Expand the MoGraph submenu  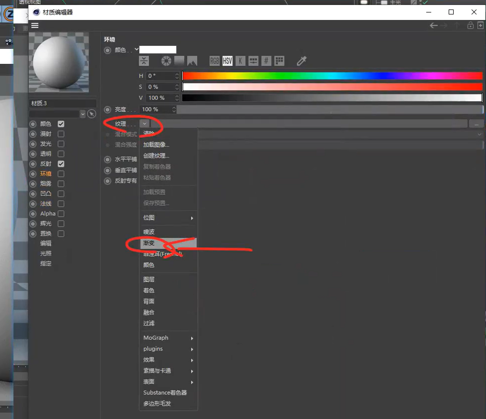[x=168, y=338]
